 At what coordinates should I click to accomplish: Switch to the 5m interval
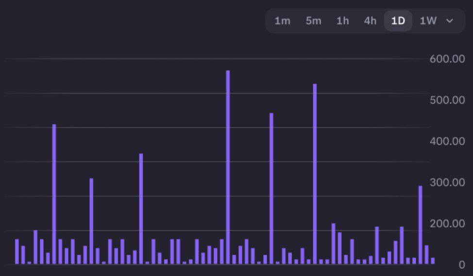(313, 21)
